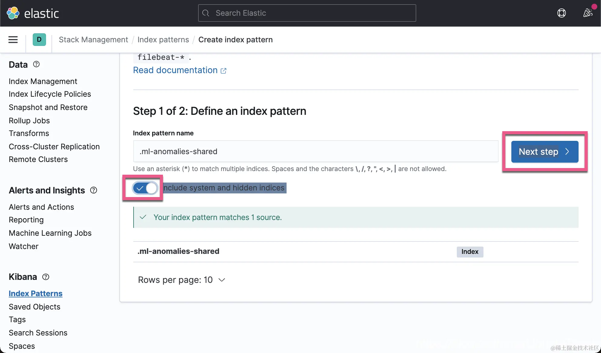Click the index pattern name field

(315, 151)
